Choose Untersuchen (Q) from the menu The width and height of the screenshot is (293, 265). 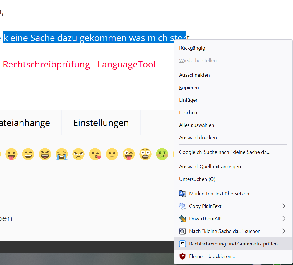pyautogui.click(x=233, y=179)
